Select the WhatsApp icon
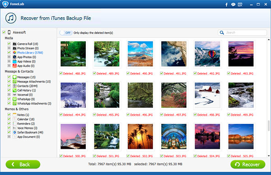Screen dimensions: 271x175 [14, 99]
